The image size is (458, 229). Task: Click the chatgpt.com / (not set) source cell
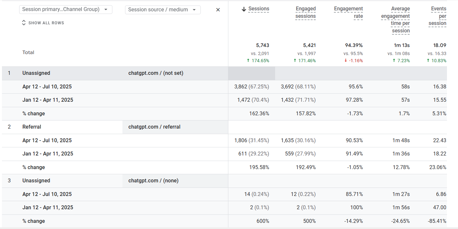[x=156, y=73]
